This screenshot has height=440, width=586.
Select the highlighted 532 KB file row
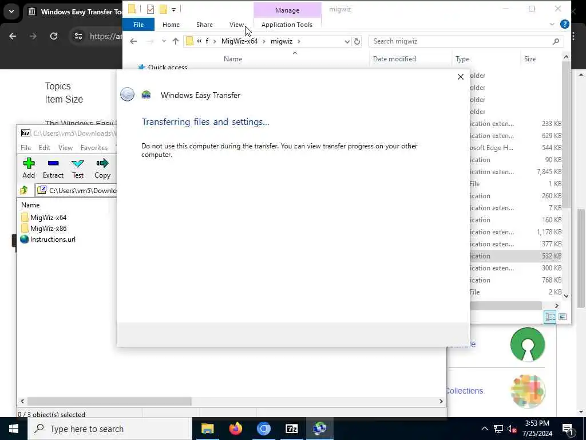tap(516, 256)
